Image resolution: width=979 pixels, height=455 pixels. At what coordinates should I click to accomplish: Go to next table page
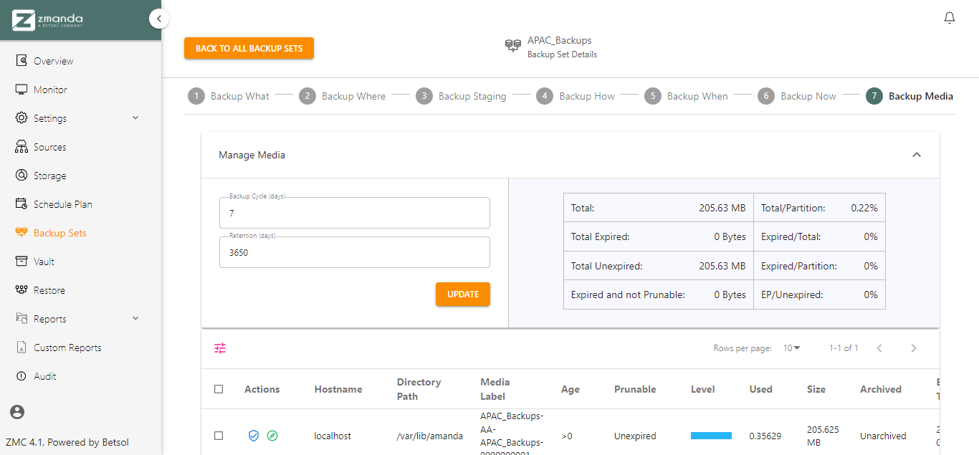click(x=914, y=348)
